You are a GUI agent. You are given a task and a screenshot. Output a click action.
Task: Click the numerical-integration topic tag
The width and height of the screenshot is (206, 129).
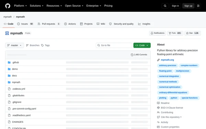click(169, 76)
